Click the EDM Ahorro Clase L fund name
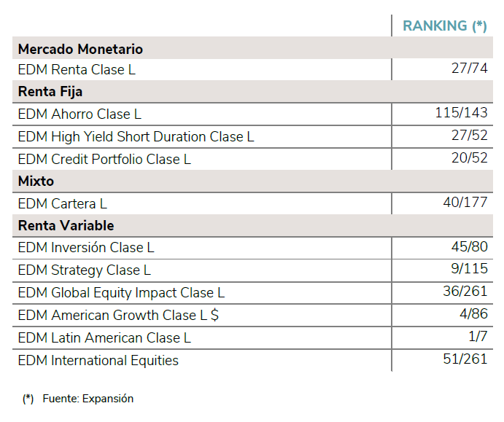 click(x=80, y=114)
